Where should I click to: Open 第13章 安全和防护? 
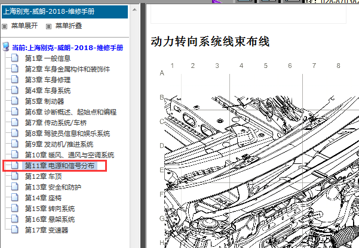click(x=53, y=187)
